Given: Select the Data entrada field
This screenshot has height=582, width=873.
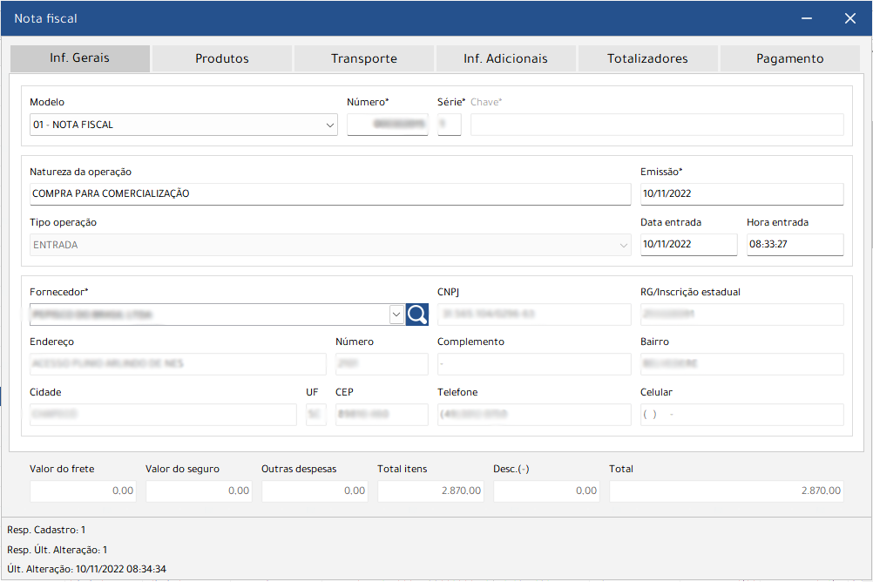Looking at the screenshot, I should [x=688, y=245].
